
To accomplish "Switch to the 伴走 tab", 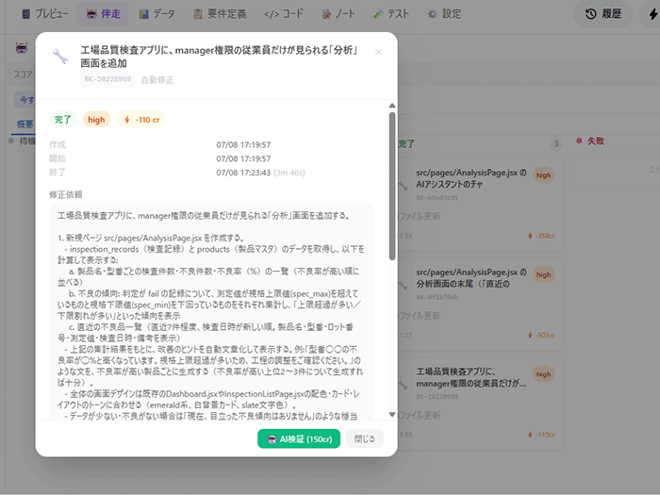I will [103, 14].
